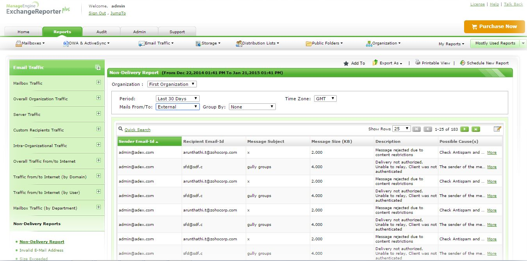Viewport: 527px width, 261px height.
Task: Expand Traffic from/to Internet (by User)
Action: pos(98,192)
